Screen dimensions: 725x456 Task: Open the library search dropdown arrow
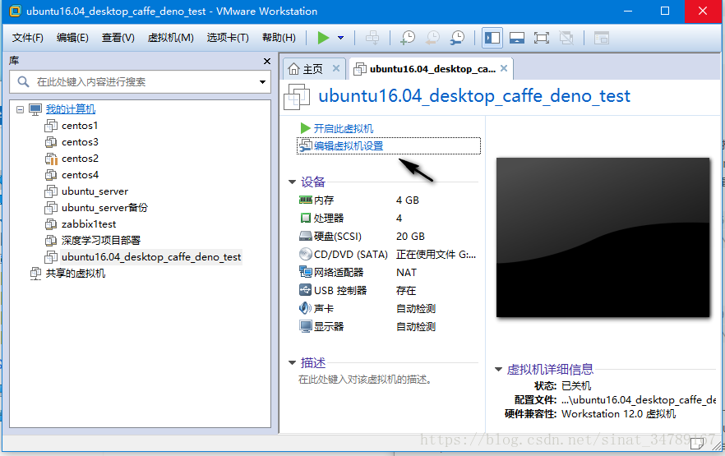[x=262, y=82]
